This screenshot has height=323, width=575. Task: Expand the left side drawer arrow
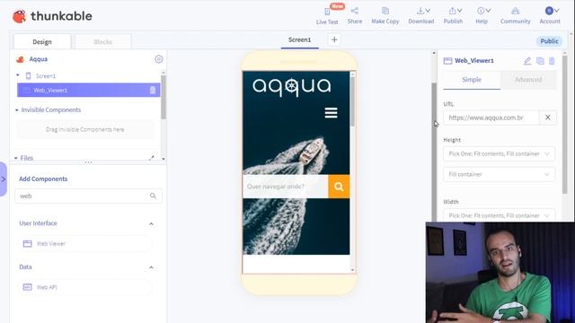4,179
